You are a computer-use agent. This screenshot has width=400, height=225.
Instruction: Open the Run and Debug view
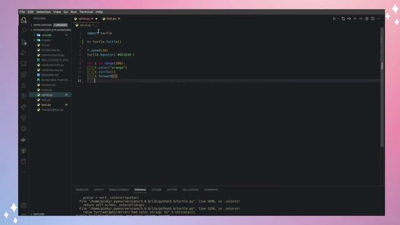tap(24, 52)
